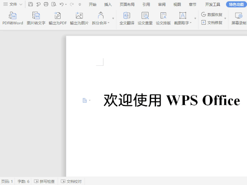This screenshot has width=247, height=185.
Task: Open the 页面布局 tab
Action: (x=127, y=4)
